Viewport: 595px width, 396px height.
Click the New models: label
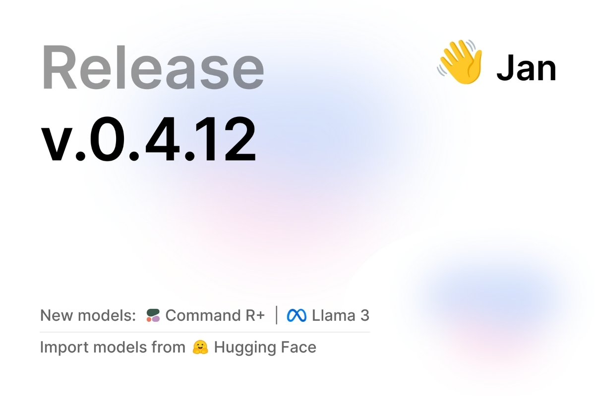(x=88, y=315)
